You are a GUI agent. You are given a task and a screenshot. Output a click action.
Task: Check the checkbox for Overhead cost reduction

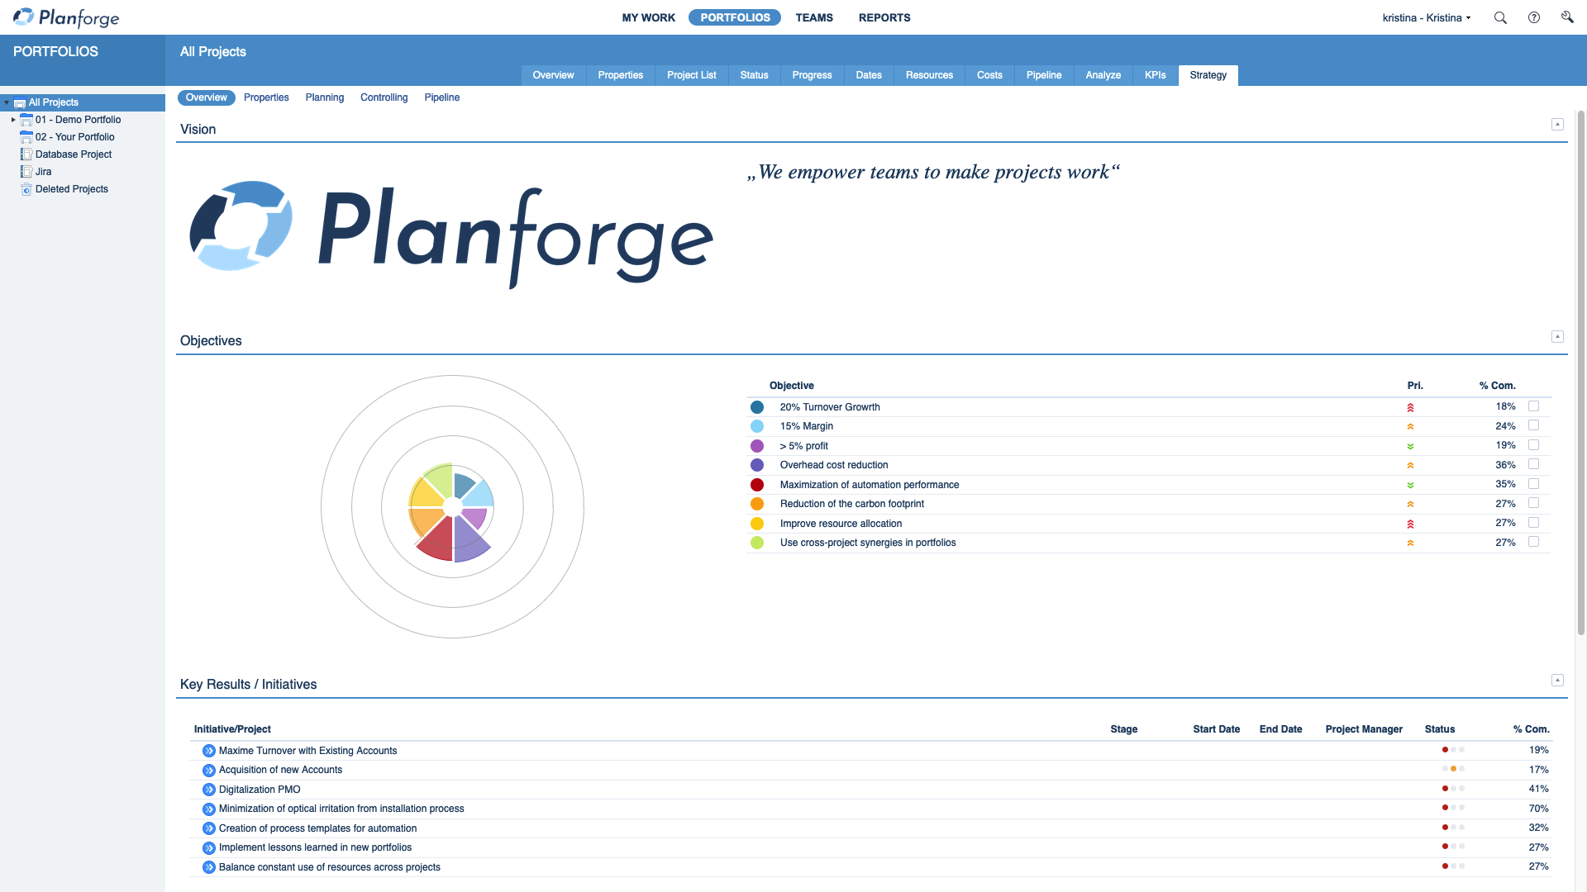pyautogui.click(x=1534, y=464)
